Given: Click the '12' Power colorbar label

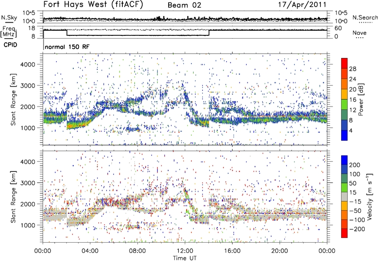Looking at the screenshot, I should 352,110.
